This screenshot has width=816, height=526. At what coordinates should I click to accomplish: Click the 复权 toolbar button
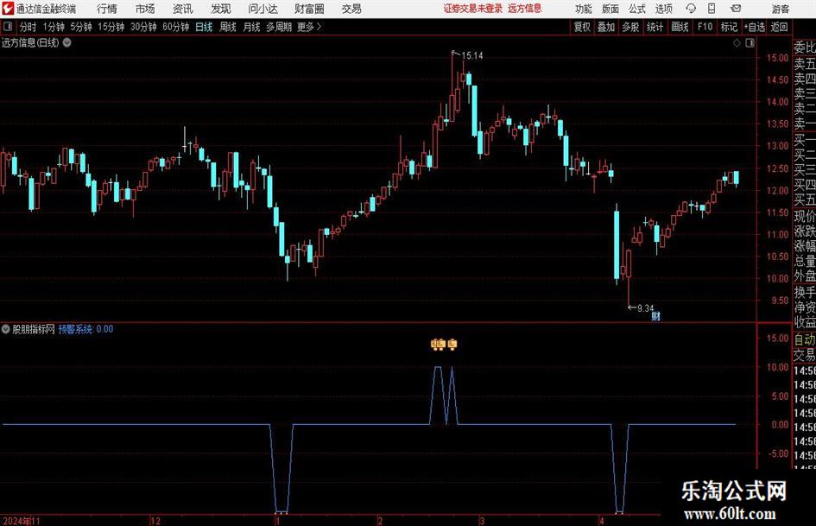(582, 27)
